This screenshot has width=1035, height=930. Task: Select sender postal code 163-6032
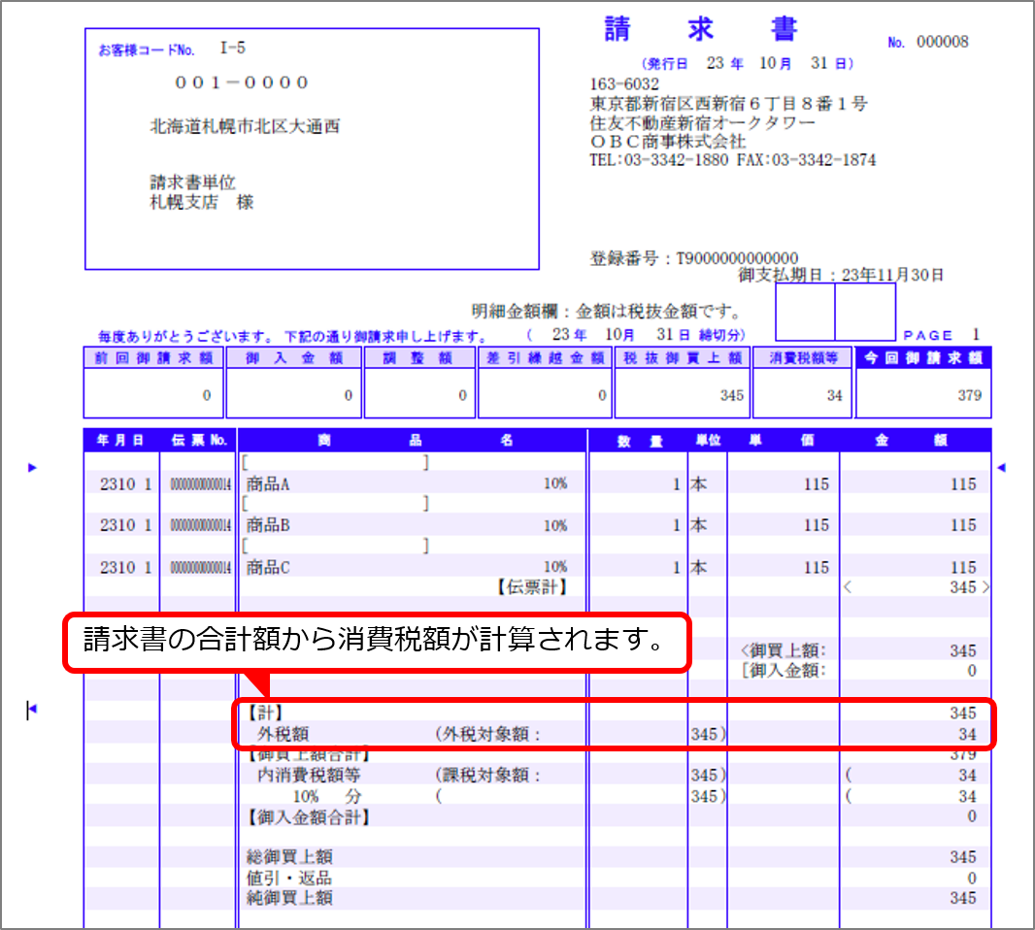pos(623,84)
